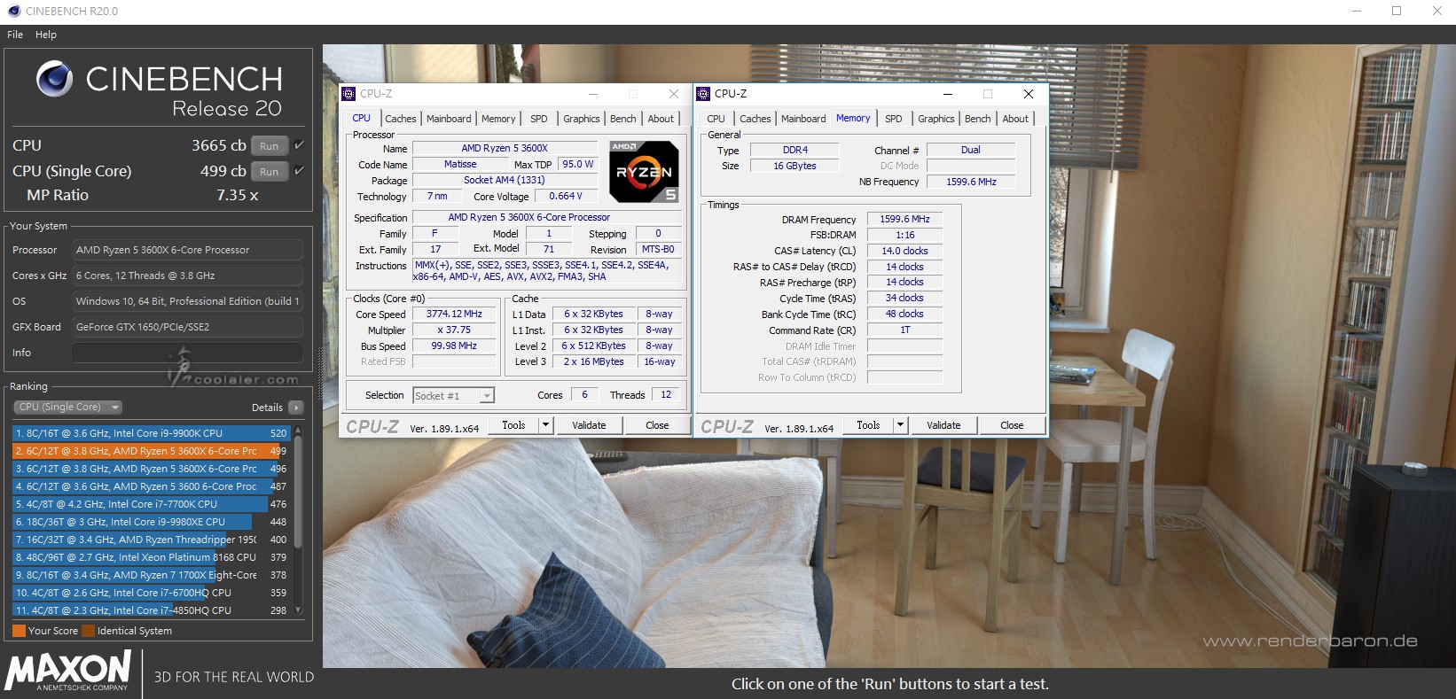Click the ranking list vertical scrollbar
The height and width of the screenshot is (699, 1456).
click(x=298, y=492)
